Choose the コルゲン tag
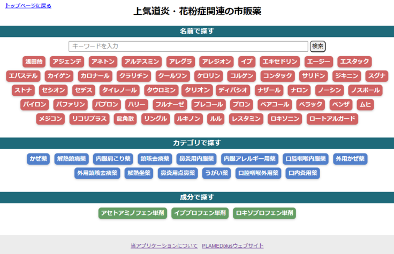 click(x=241, y=76)
